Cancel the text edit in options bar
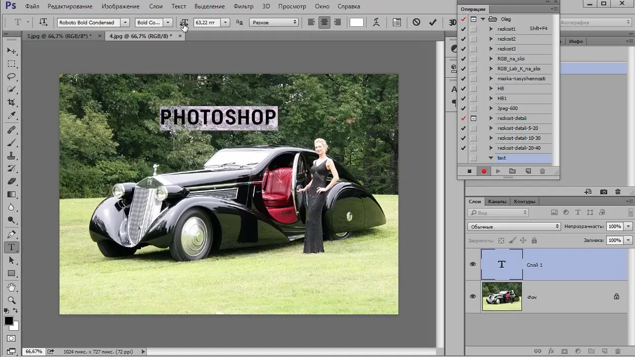Viewport: 635px width, 357px height. [416, 22]
